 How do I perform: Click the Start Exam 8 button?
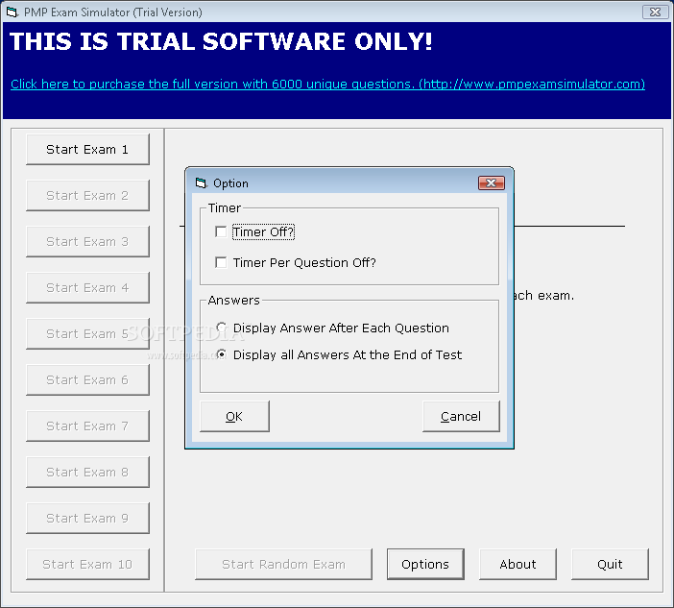[x=87, y=472]
